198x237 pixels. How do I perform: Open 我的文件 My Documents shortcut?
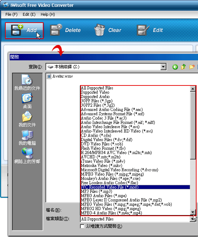tap(27, 119)
